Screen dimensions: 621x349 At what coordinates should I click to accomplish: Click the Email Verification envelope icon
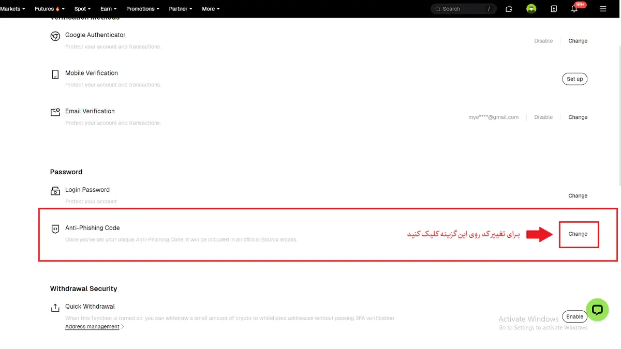click(55, 112)
